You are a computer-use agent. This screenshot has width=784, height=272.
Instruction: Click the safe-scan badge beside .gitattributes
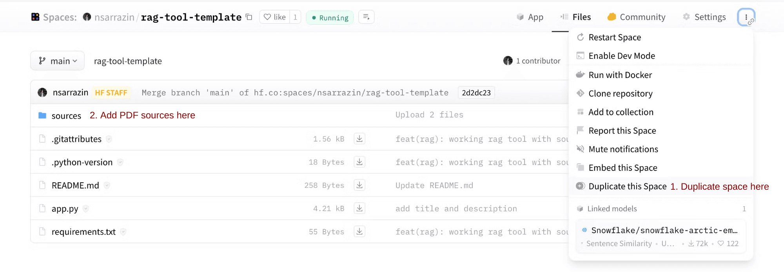coord(109,139)
